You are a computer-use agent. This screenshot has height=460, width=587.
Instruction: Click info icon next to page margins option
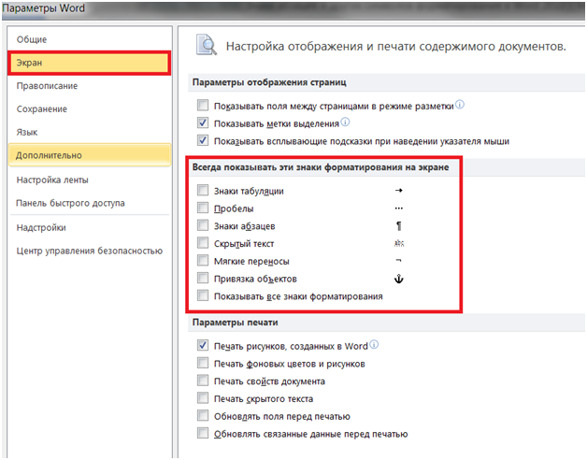click(460, 105)
